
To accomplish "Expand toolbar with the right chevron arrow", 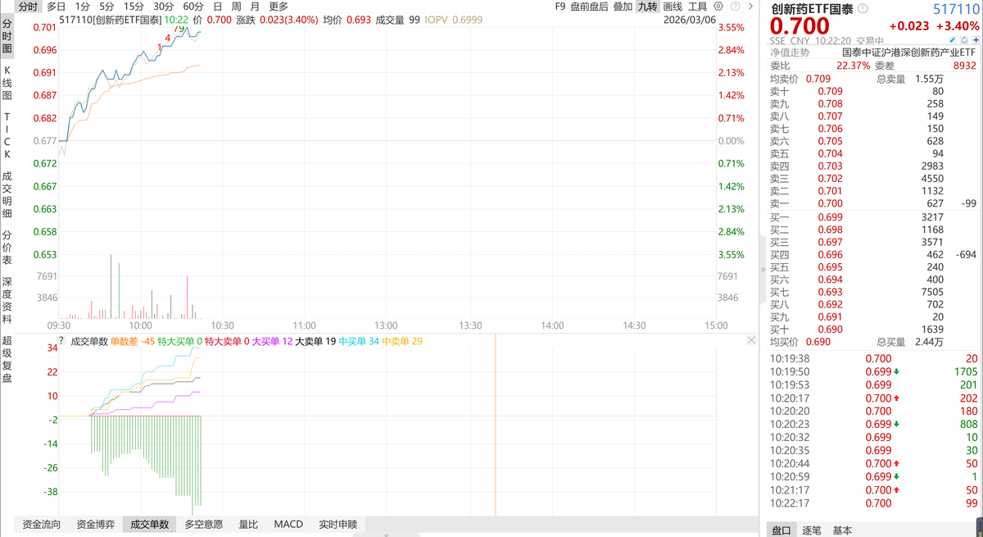I will (752, 7).
